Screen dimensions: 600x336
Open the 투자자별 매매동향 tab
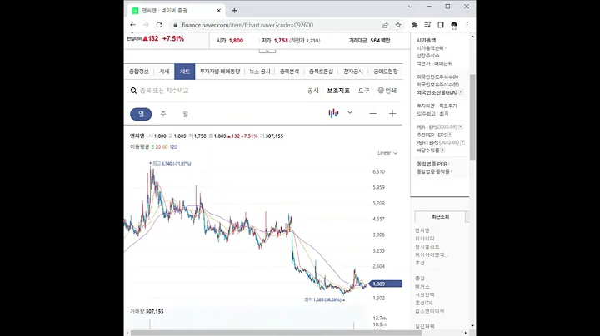pos(220,72)
